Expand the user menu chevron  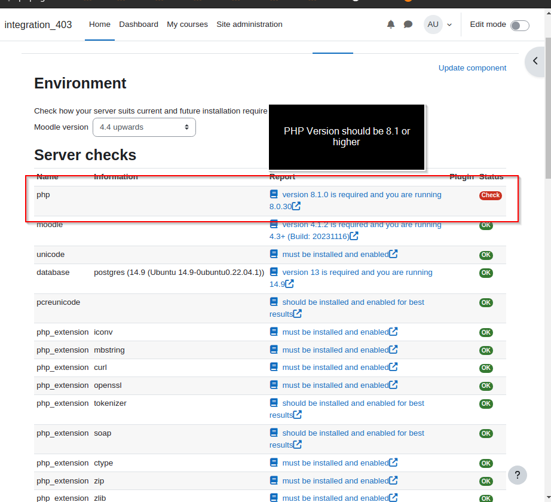pyautogui.click(x=449, y=25)
